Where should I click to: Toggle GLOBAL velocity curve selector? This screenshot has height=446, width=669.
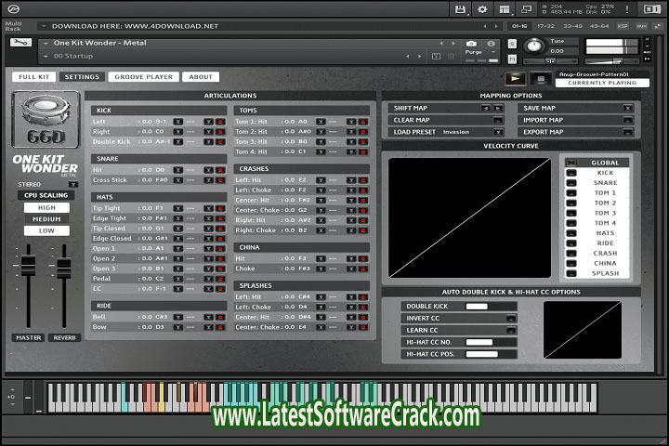click(x=571, y=163)
